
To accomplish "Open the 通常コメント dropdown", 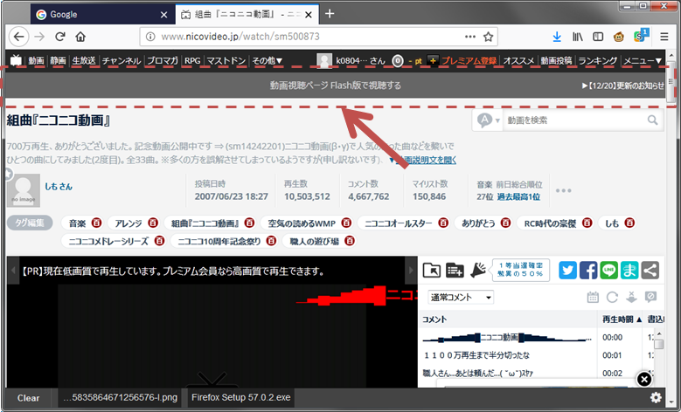I will coord(461,298).
